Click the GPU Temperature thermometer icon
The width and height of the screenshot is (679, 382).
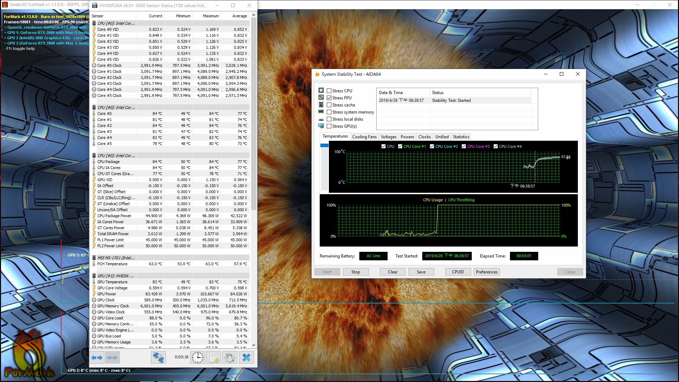[x=94, y=282]
